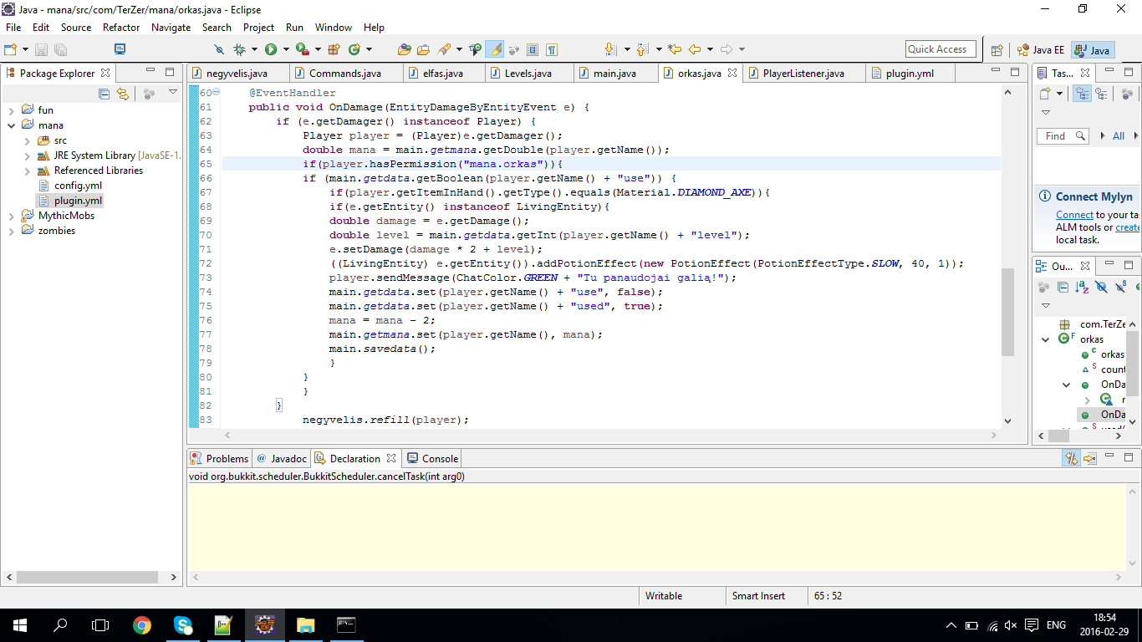
Task: Open Windows Start menu
Action: point(20,624)
